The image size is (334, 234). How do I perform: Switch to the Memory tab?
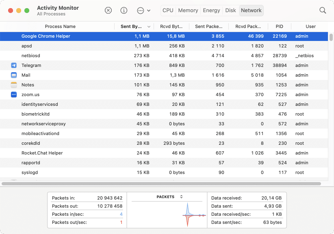tap(188, 11)
